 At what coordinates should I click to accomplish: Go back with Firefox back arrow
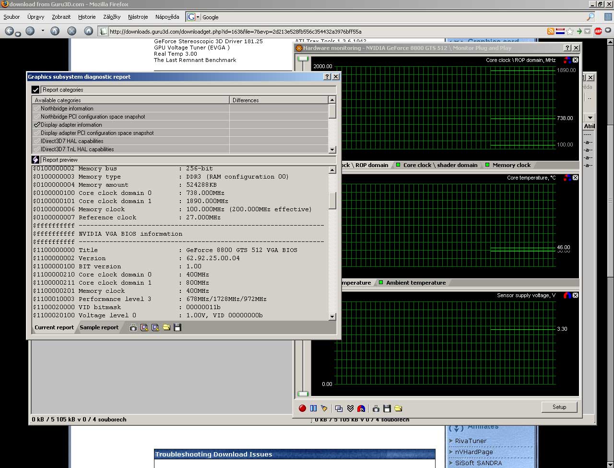10,31
